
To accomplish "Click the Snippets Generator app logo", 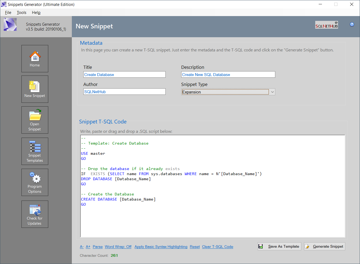I will [x=10, y=25].
